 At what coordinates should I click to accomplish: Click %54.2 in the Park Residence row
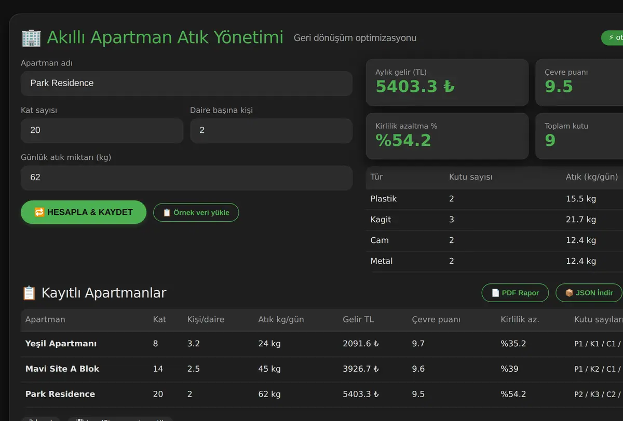[x=513, y=394]
